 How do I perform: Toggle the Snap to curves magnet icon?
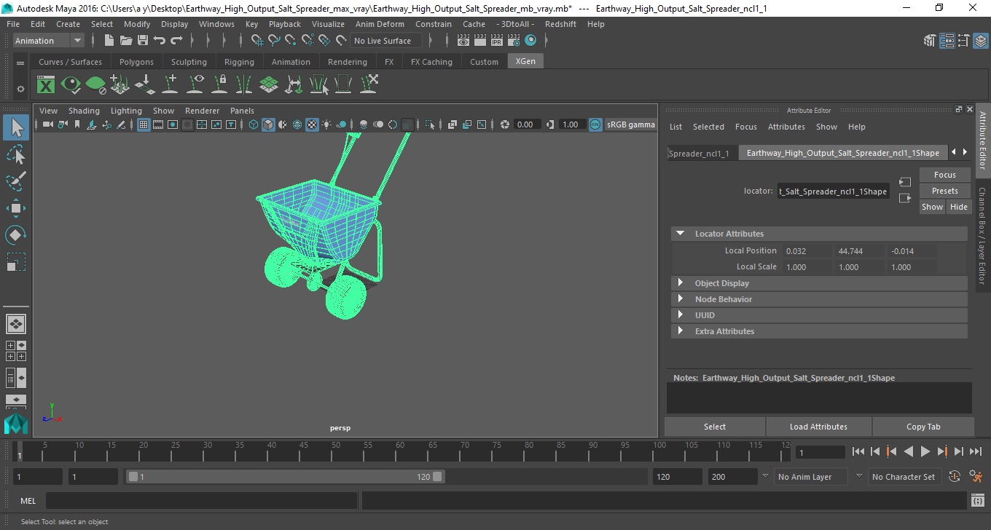tap(274, 41)
